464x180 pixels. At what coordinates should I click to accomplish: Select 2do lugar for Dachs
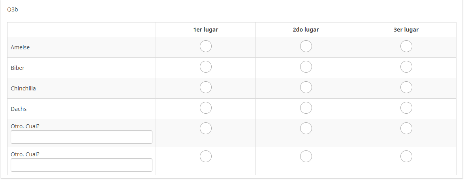306,108
